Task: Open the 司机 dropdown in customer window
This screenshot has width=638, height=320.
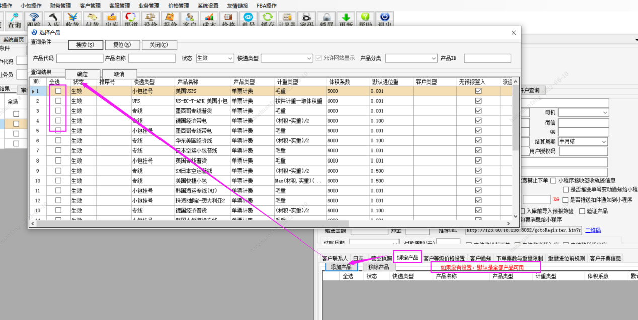Action: click(583, 112)
